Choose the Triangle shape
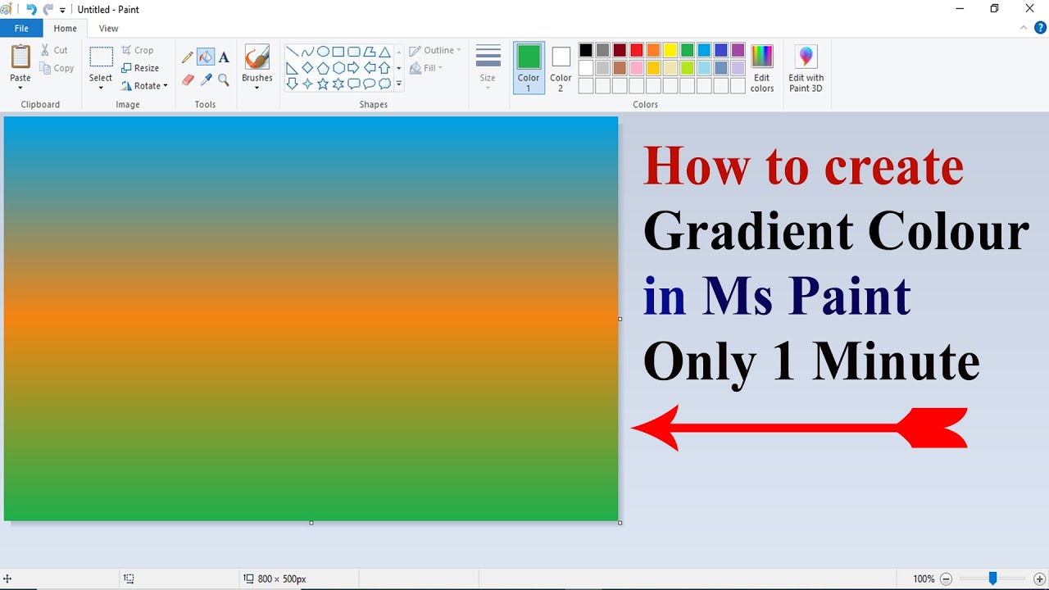 click(384, 52)
